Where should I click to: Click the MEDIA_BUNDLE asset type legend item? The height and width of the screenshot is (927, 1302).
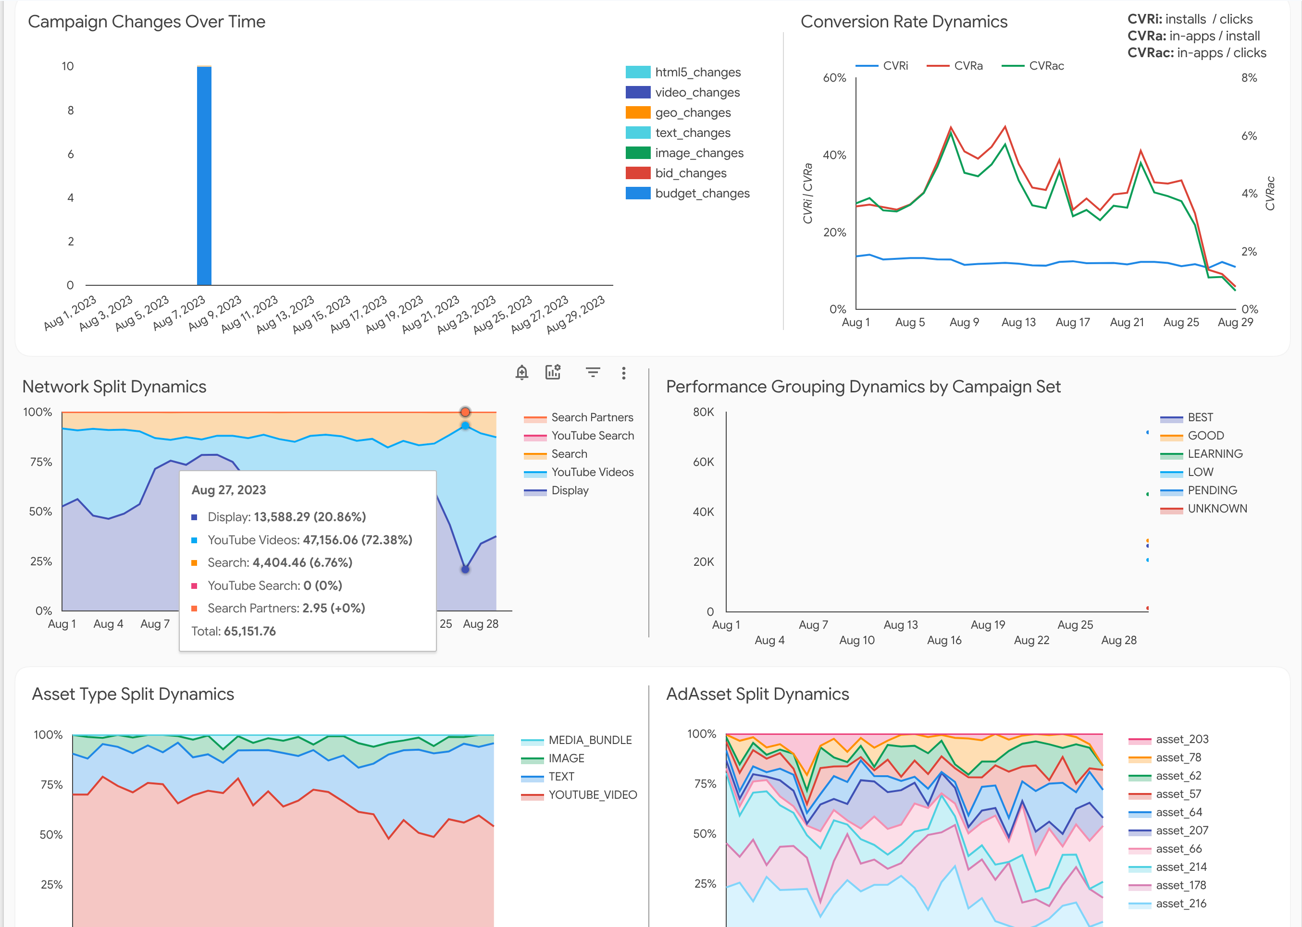pos(590,740)
